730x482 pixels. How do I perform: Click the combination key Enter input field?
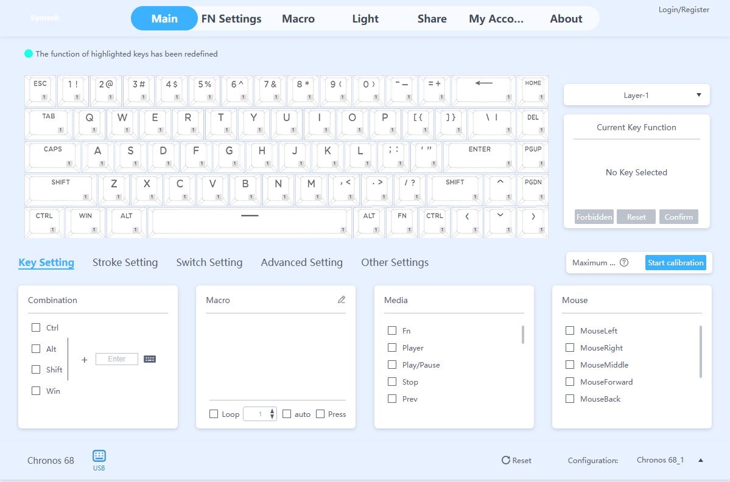point(117,359)
